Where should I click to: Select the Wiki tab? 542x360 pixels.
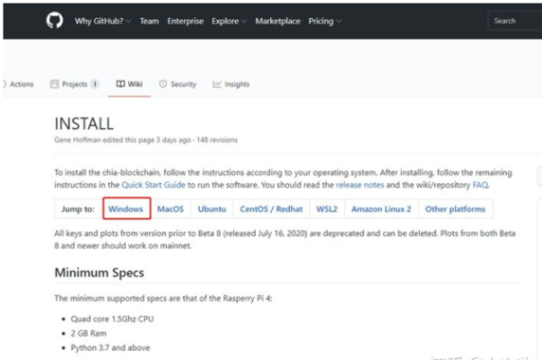(129, 84)
